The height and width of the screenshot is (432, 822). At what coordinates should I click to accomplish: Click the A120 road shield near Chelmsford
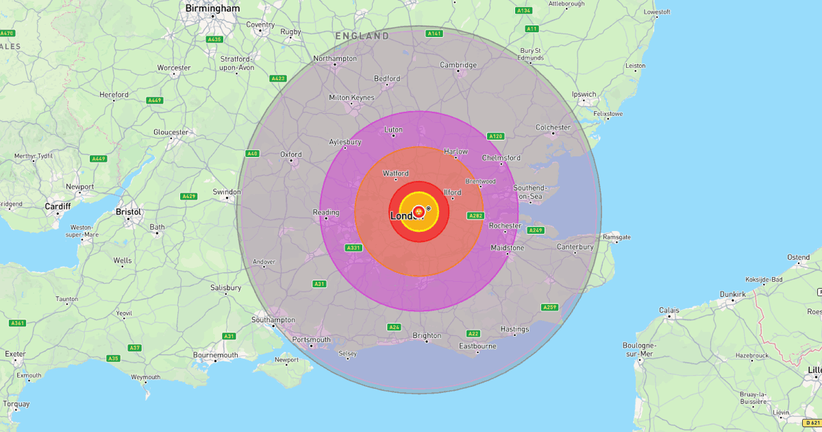495,136
